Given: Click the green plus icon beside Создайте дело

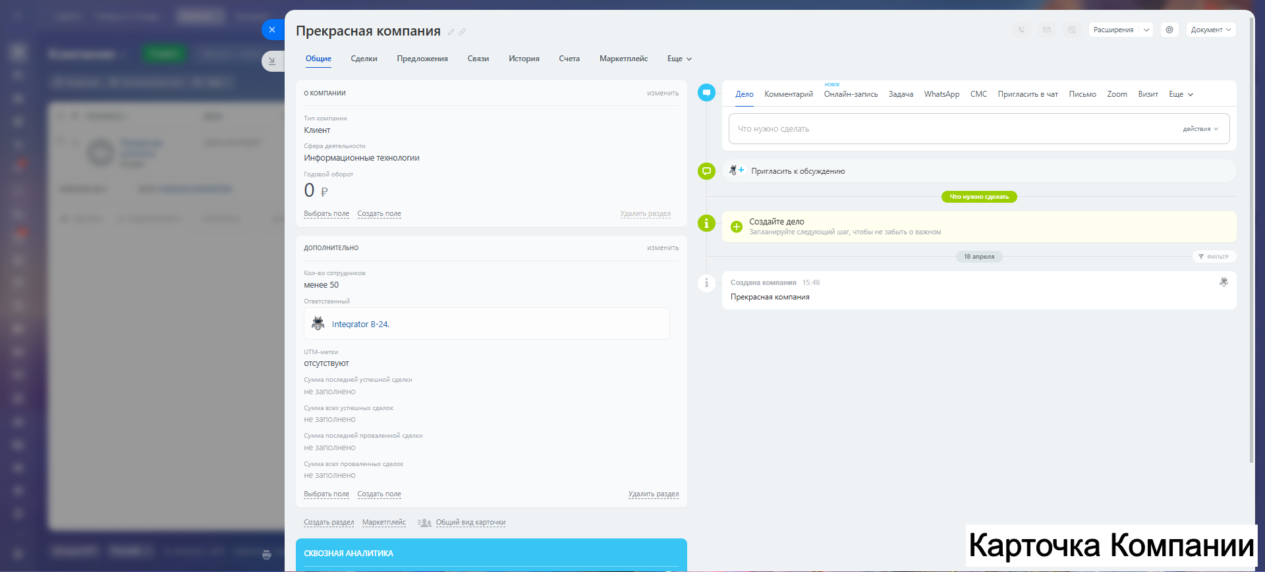Looking at the screenshot, I should click(737, 227).
